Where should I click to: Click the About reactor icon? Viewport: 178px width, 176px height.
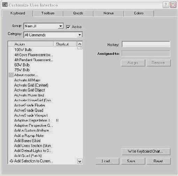(11, 75)
